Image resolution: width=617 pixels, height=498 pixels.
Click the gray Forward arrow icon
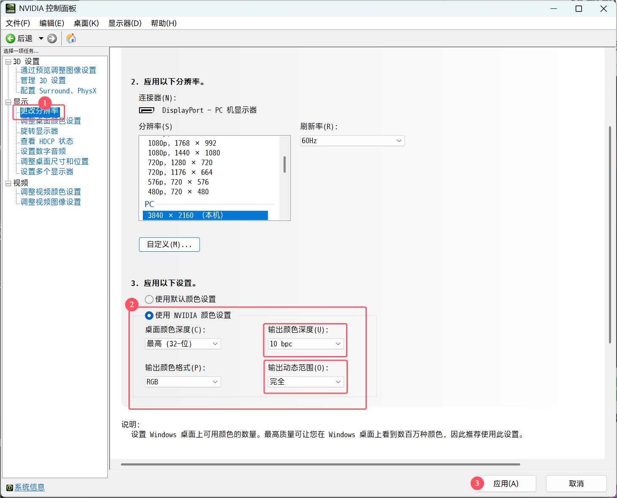coord(52,38)
